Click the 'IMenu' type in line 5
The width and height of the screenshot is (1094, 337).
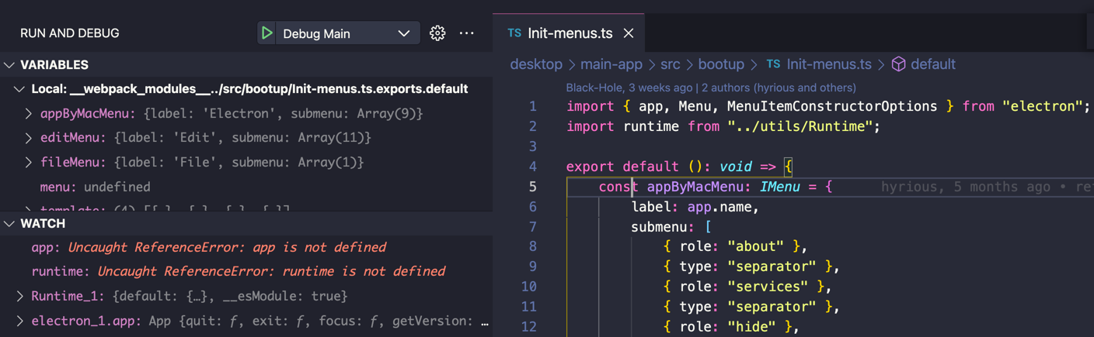[780, 187]
